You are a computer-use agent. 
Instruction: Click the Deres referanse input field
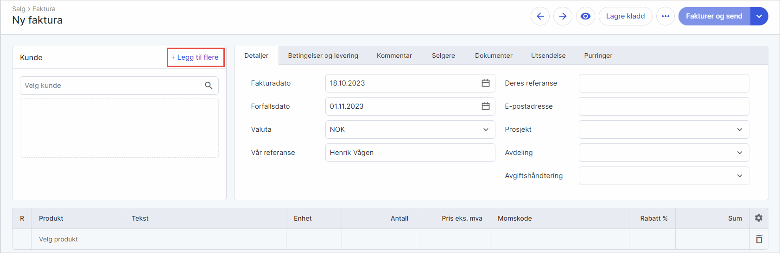tap(663, 83)
